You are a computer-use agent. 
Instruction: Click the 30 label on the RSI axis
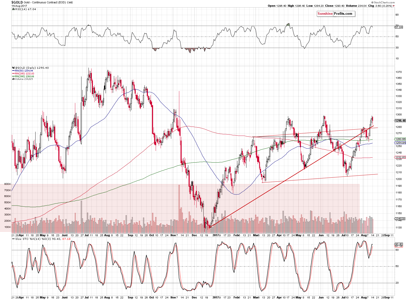pyautogui.click(x=397, y=47)
